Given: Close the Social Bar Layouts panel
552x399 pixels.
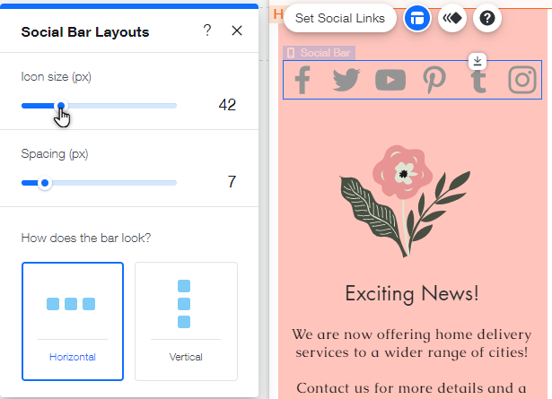Looking at the screenshot, I should click(x=237, y=30).
